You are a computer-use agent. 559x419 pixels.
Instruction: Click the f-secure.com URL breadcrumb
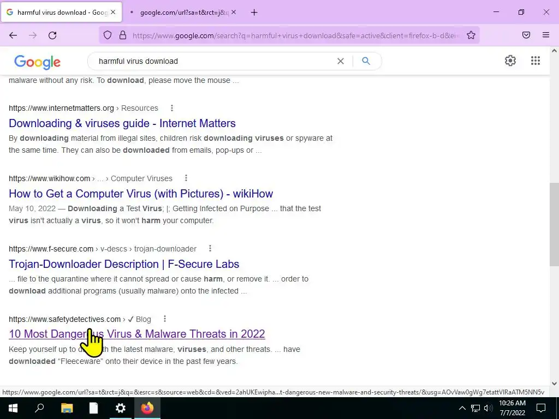(103, 249)
